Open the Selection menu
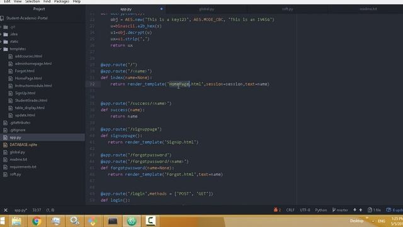Viewport: 403px width, 227px height. click(x=32, y=1)
